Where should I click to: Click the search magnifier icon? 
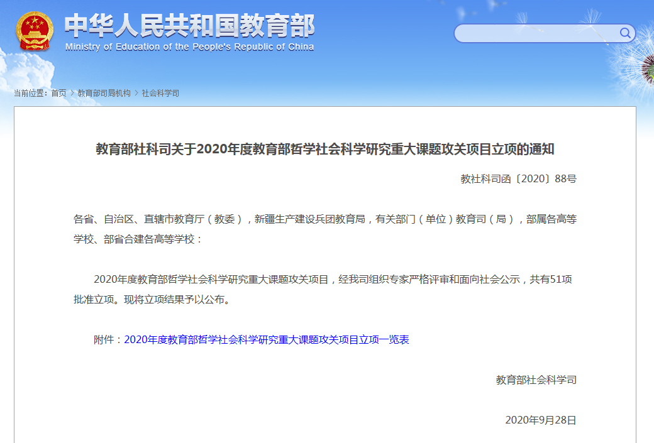[625, 33]
